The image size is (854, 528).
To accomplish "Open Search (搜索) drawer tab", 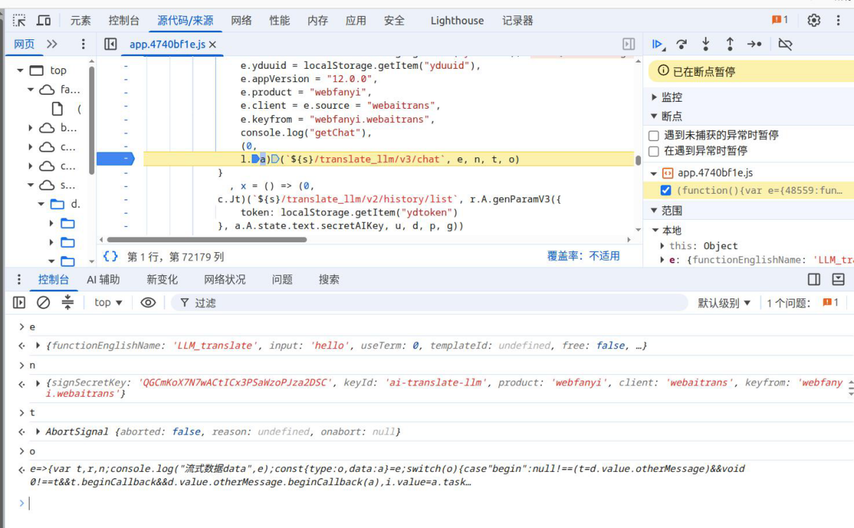I will (x=329, y=279).
